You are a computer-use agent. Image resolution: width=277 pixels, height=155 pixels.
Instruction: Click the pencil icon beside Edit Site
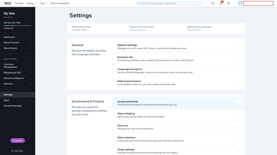pos(12,151)
